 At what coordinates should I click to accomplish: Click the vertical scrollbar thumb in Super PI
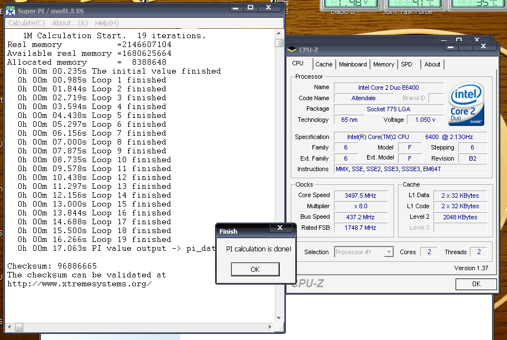click(x=279, y=43)
